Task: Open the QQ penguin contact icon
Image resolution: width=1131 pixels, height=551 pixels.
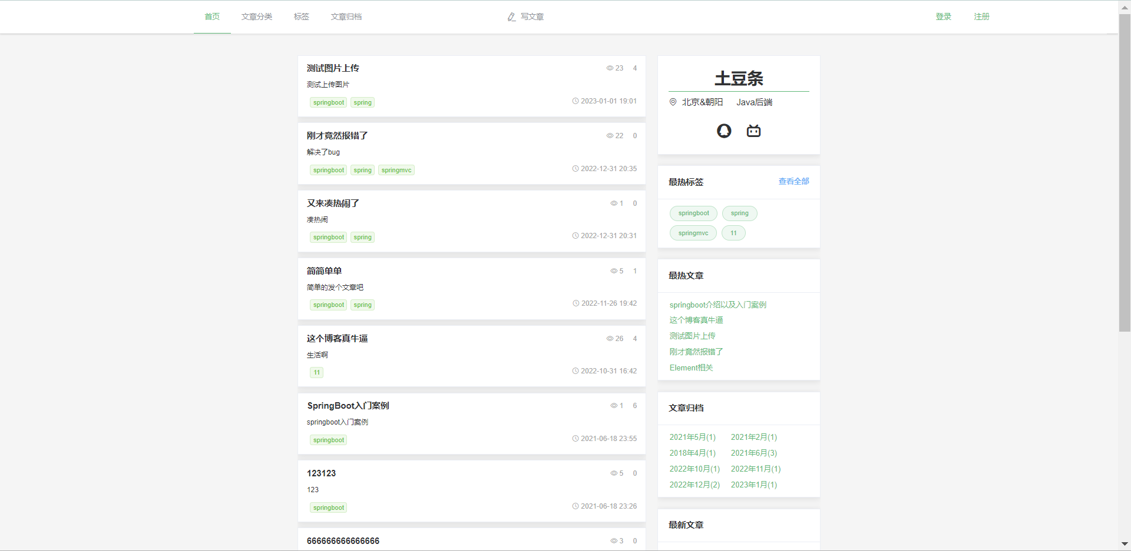Action: tap(724, 131)
